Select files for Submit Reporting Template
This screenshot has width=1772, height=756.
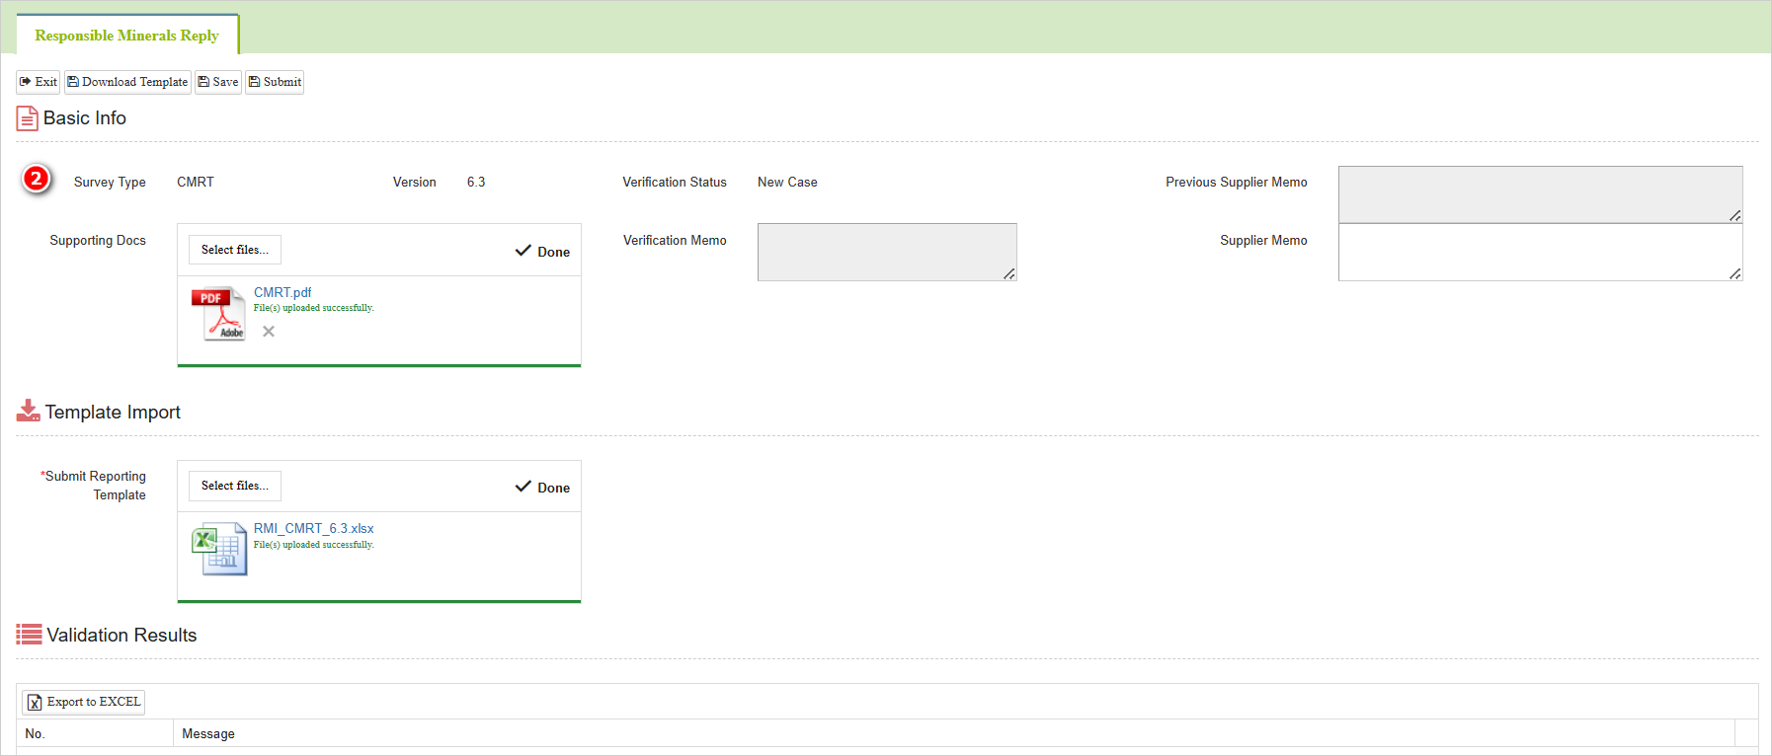[235, 486]
